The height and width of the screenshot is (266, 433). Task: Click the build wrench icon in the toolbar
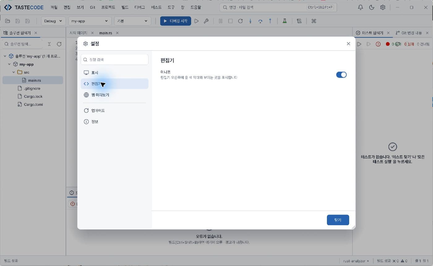[206, 21]
